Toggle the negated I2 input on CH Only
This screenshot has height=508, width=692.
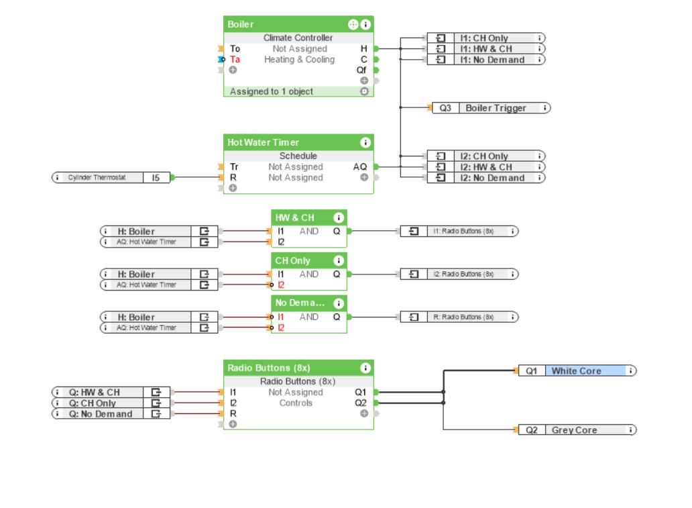point(271,285)
